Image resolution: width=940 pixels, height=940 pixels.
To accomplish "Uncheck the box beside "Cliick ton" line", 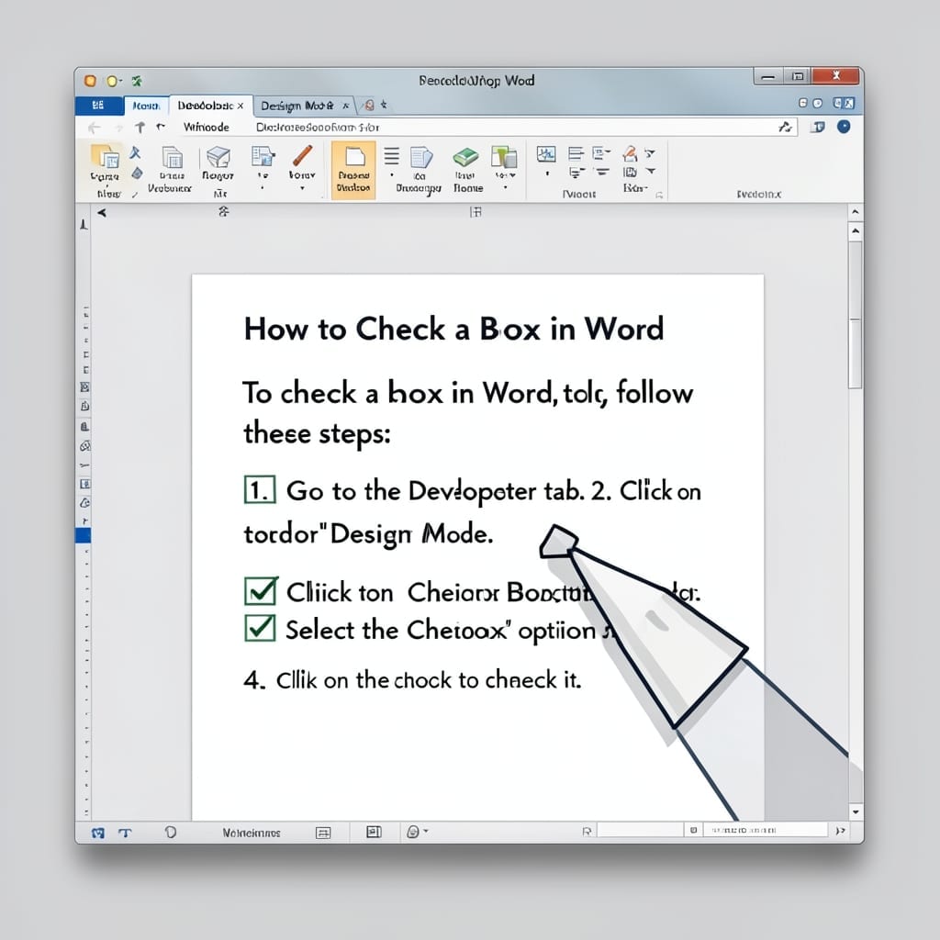I will (x=261, y=591).
